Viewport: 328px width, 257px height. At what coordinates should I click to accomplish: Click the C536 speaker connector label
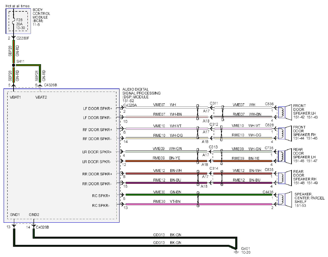coord(269,104)
